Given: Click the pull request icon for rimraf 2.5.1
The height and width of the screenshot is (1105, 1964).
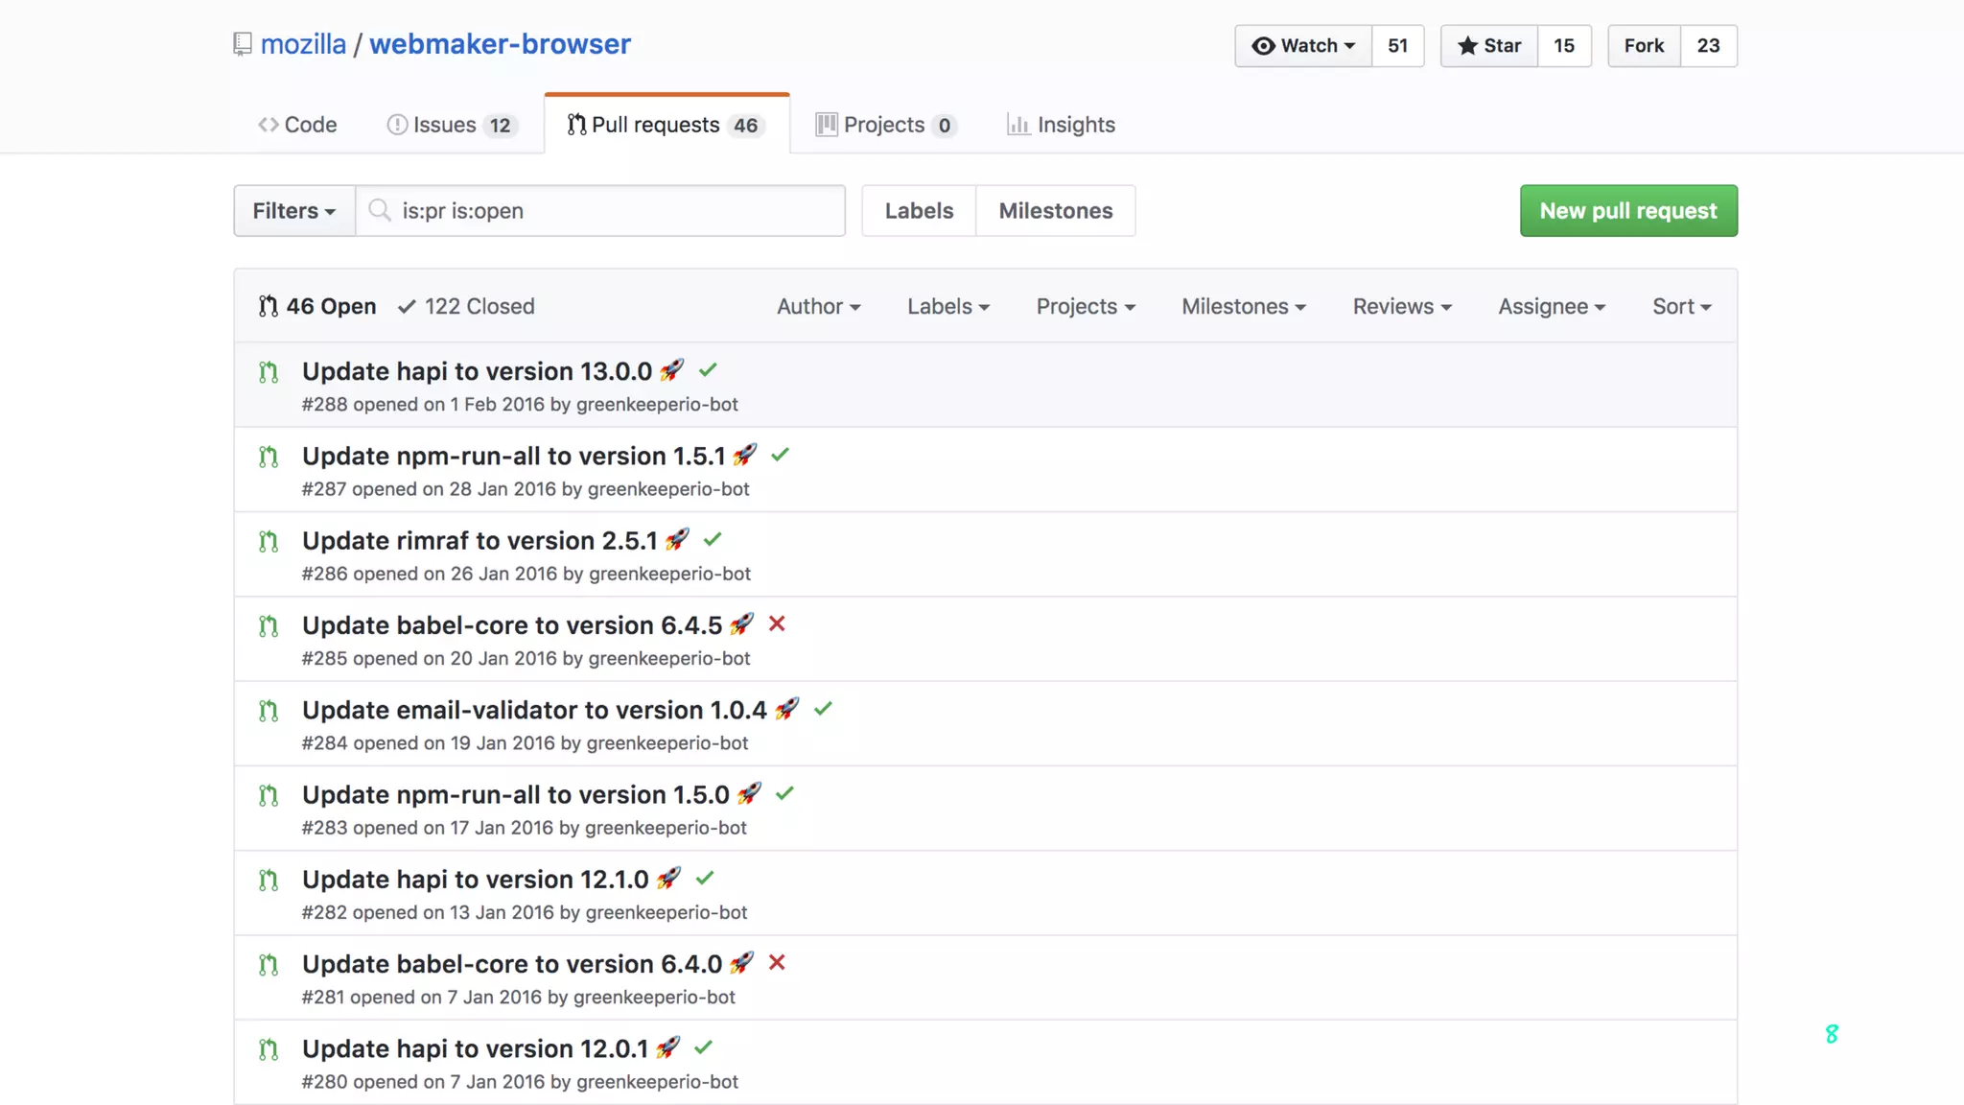Looking at the screenshot, I should pos(269,542).
